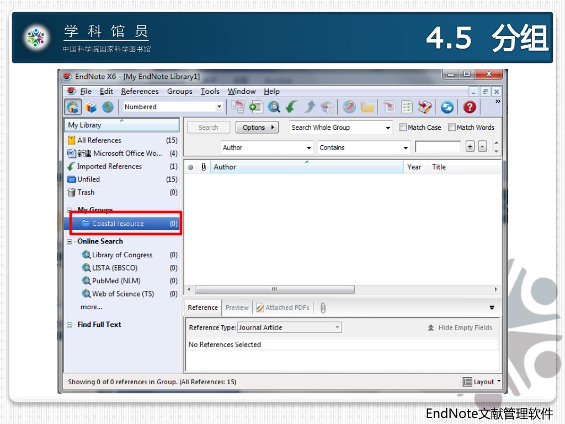Collapse the Online Search group set
565x424 pixels.
click(70, 242)
